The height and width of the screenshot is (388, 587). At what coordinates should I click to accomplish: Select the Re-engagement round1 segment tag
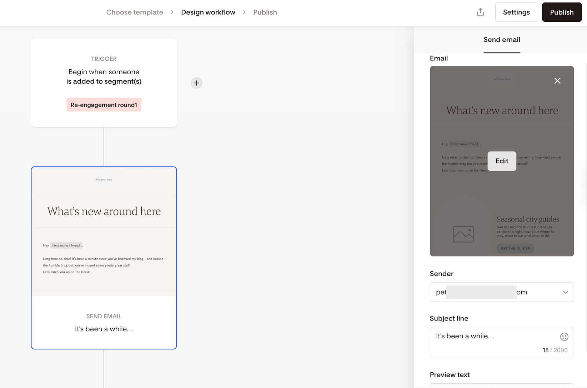[104, 105]
